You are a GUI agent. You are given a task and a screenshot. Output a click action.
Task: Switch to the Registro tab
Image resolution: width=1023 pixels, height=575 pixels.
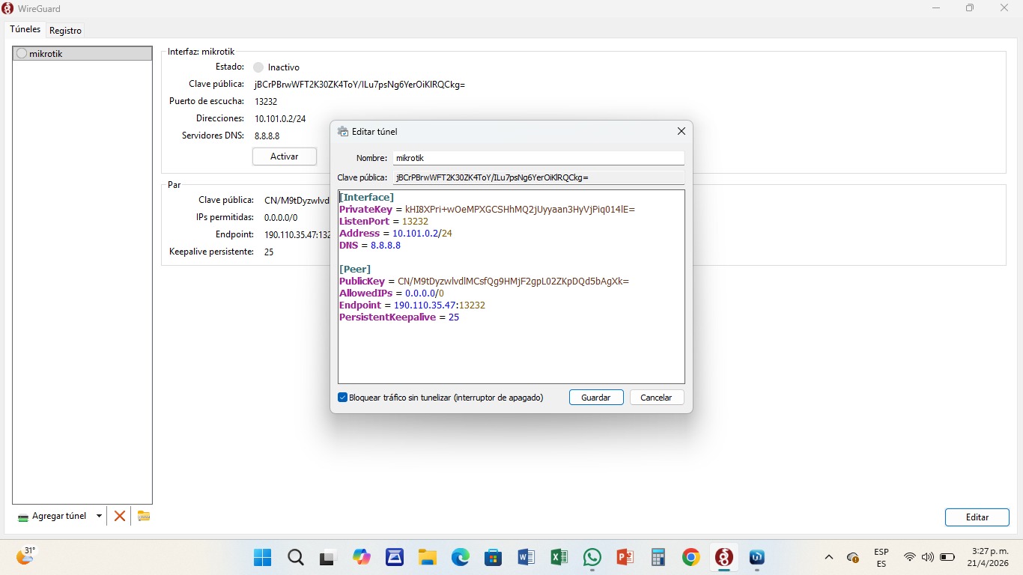coord(66,31)
